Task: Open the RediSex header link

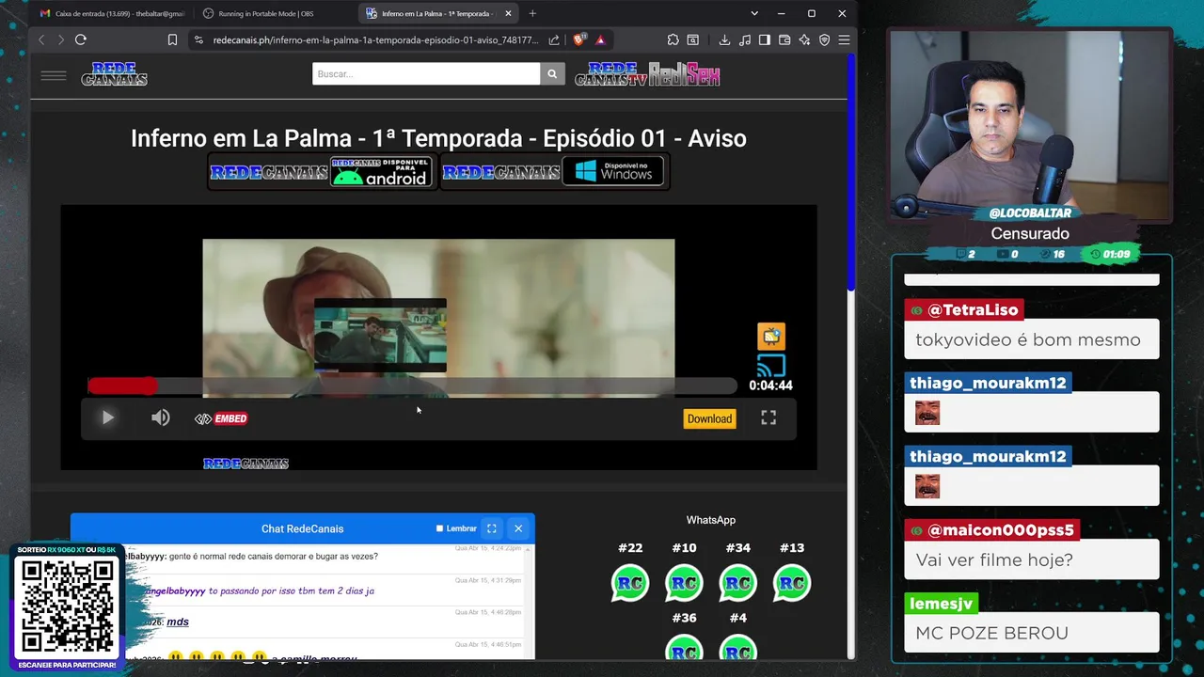Action: coord(685,75)
